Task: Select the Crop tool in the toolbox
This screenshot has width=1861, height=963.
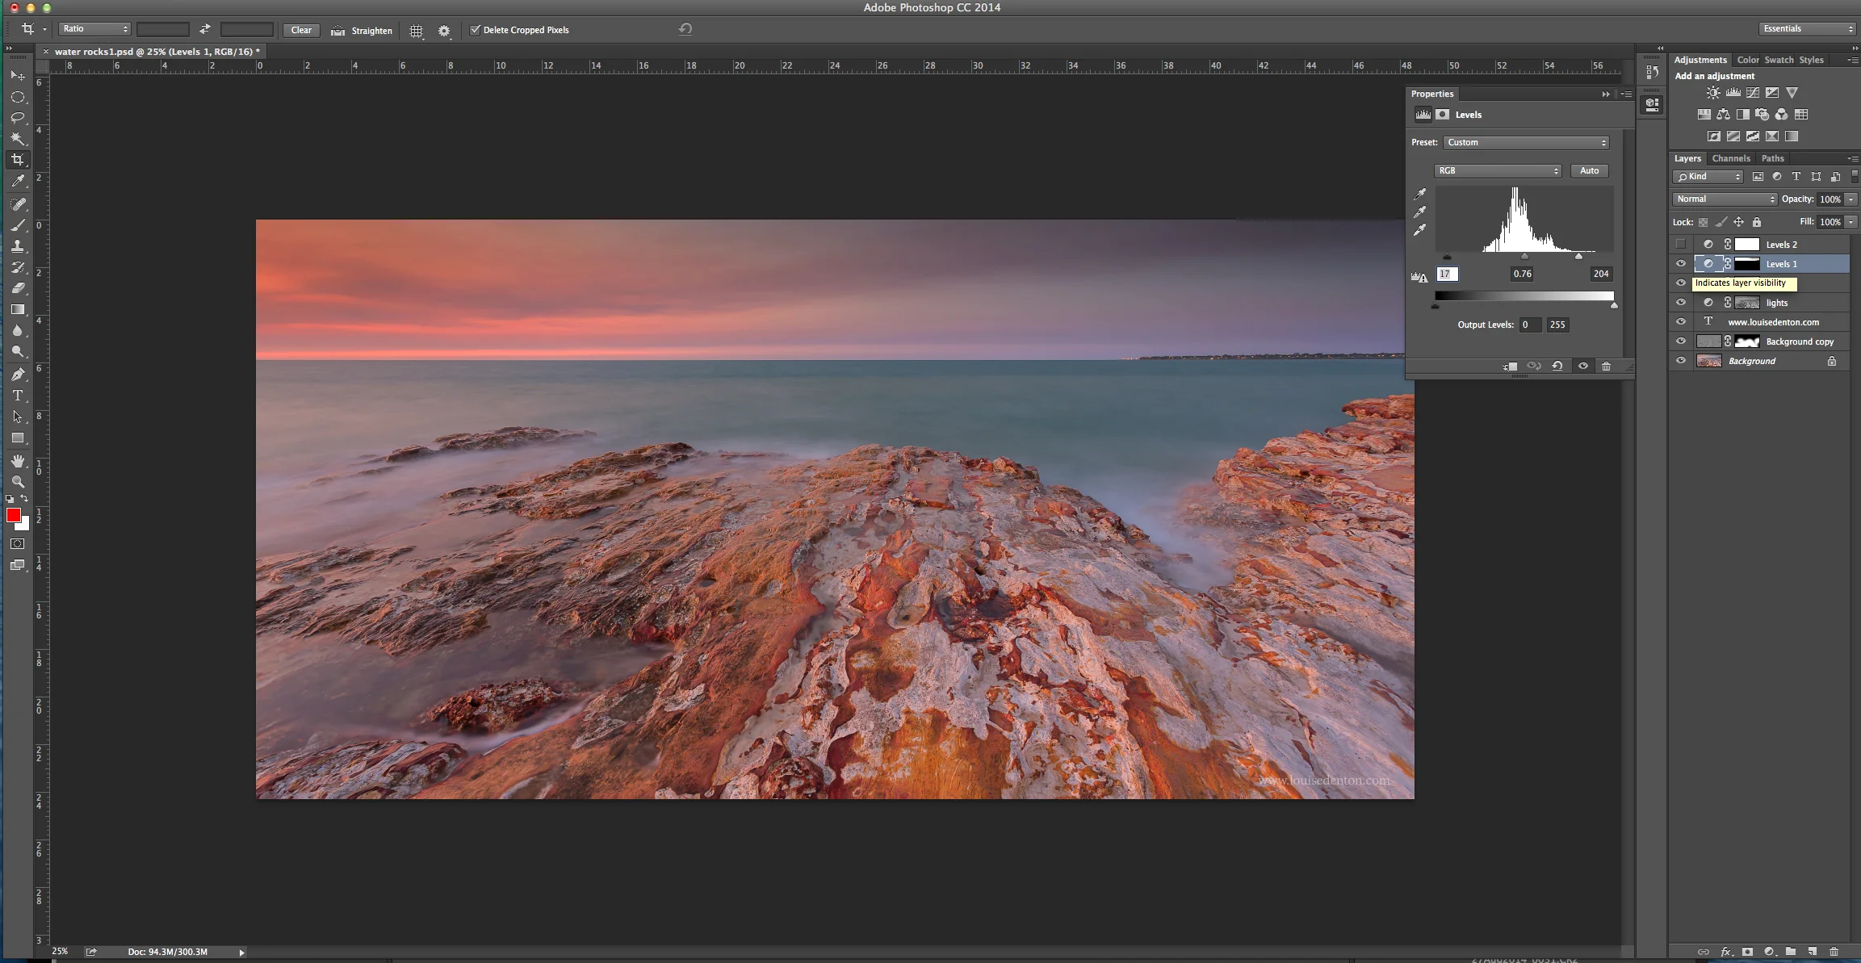Action: (x=18, y=160)
